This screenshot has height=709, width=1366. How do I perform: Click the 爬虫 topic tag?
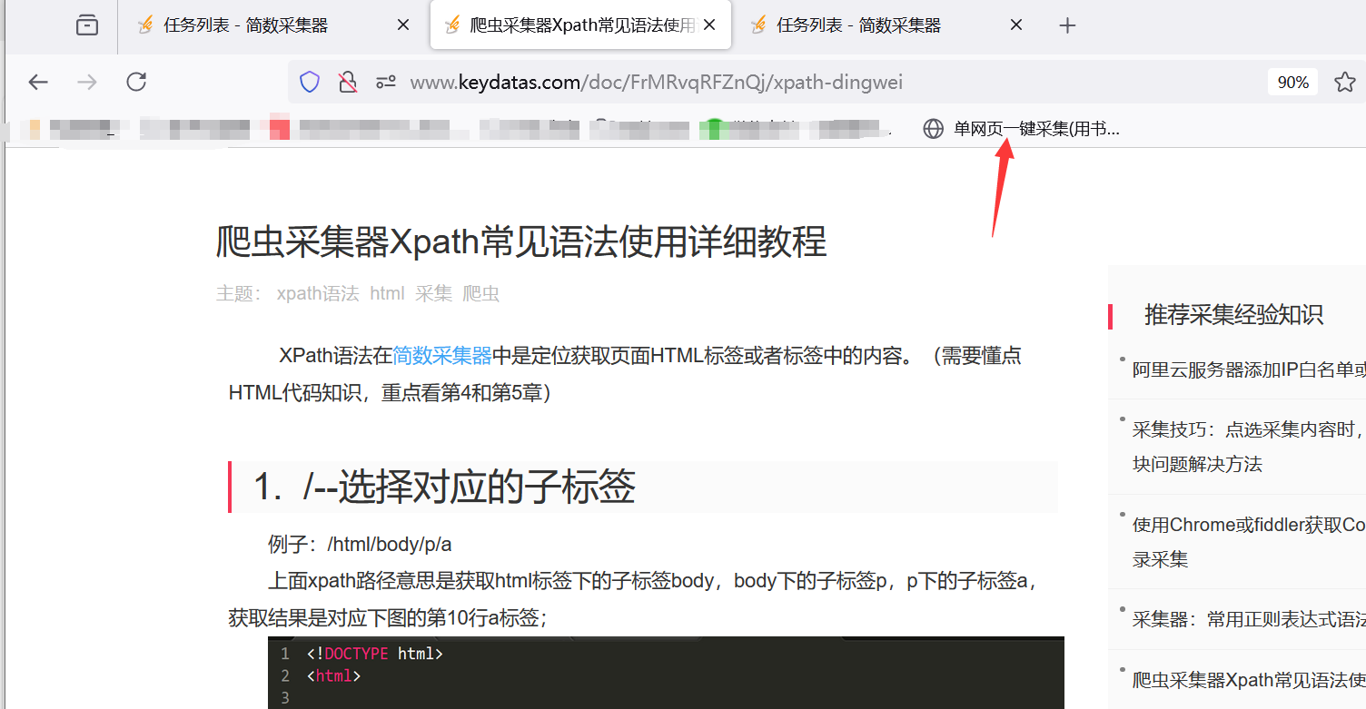(x=481, y=293)
